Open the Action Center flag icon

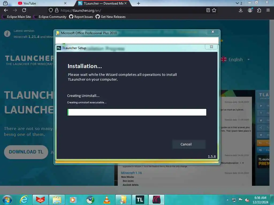[x=241, y=200]
